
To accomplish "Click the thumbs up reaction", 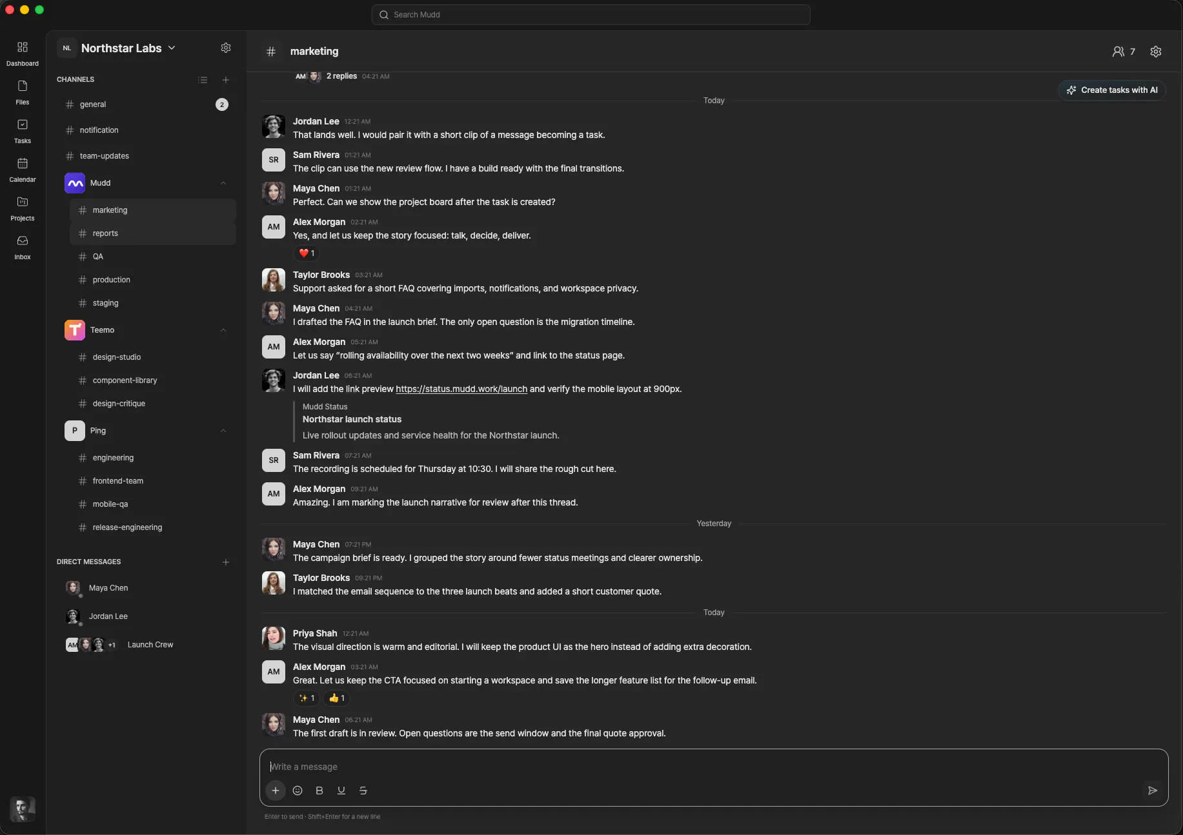I will (337, 698).
